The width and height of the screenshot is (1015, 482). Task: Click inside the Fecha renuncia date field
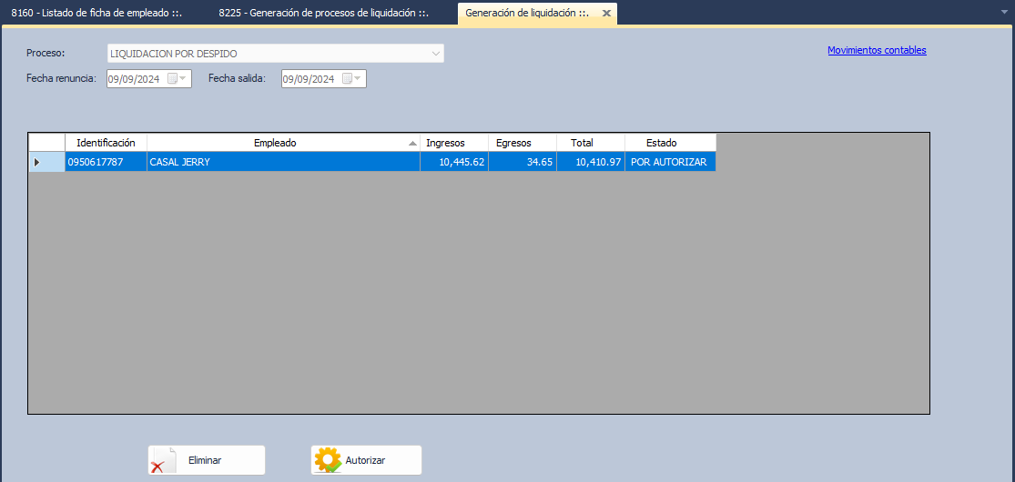[134, 79]
